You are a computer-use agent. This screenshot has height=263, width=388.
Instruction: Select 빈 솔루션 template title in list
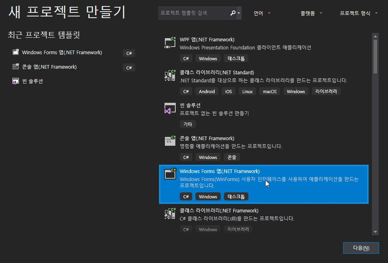190,106
